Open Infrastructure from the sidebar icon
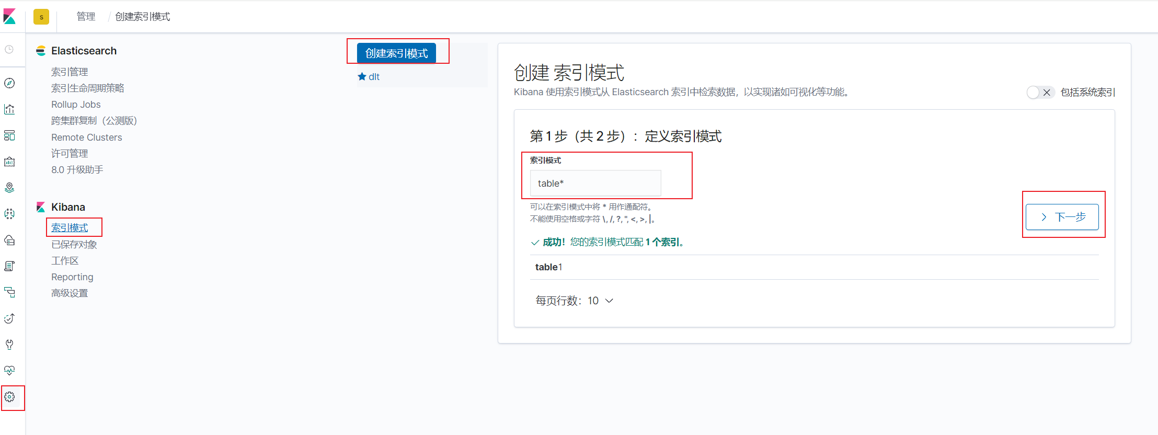1158x435 pixels. (x=9, y=240)
